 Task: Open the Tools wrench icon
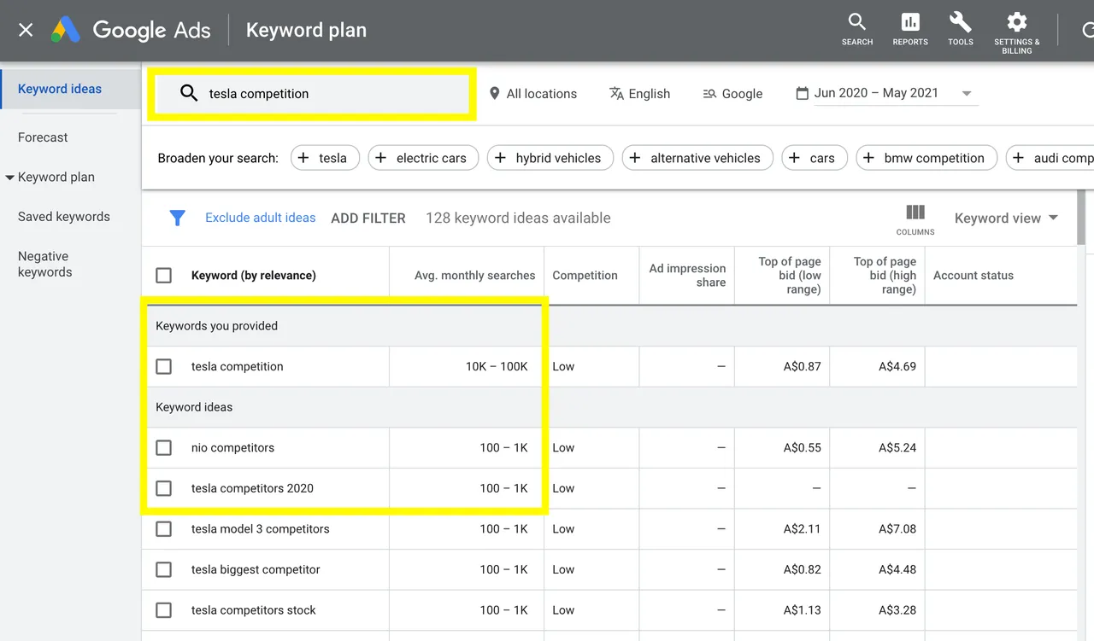click(x=961, y=29)
